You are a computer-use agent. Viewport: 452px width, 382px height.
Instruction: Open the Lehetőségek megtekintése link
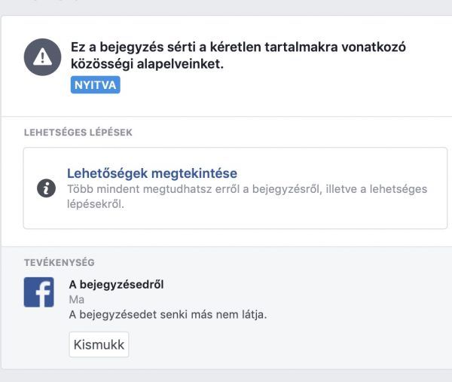(x=152, y=173)
